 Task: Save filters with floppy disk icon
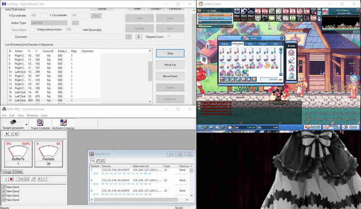pyautogui.click(x=27, y=179)
